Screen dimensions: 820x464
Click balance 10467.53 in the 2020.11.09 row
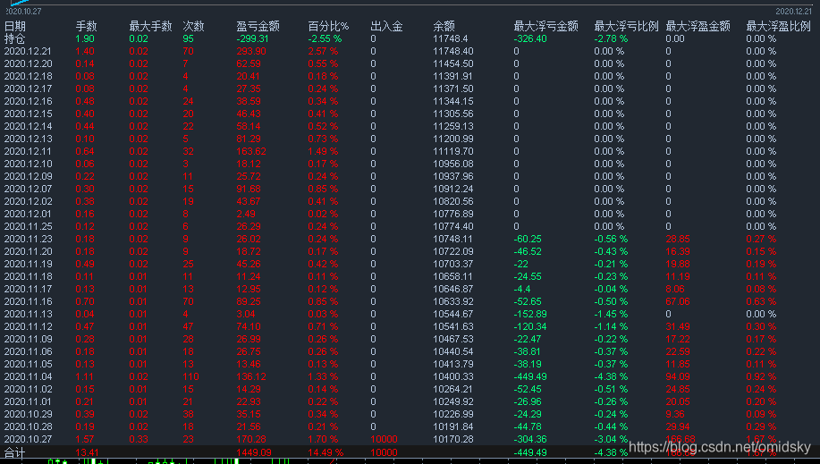pyautogui.click(x=452, y=340)
